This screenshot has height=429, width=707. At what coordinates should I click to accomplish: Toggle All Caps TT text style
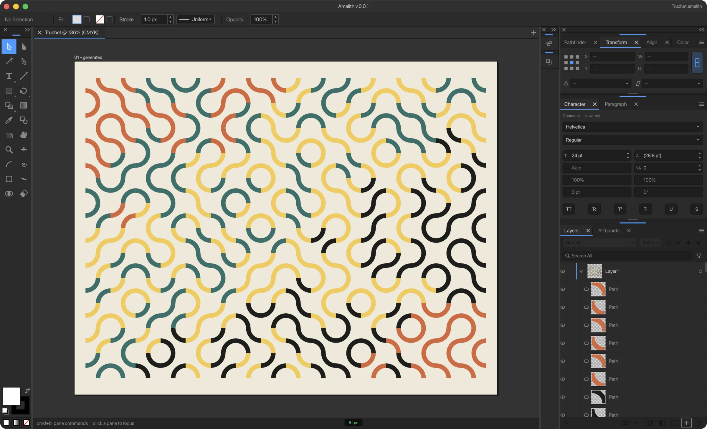(569, 209)
